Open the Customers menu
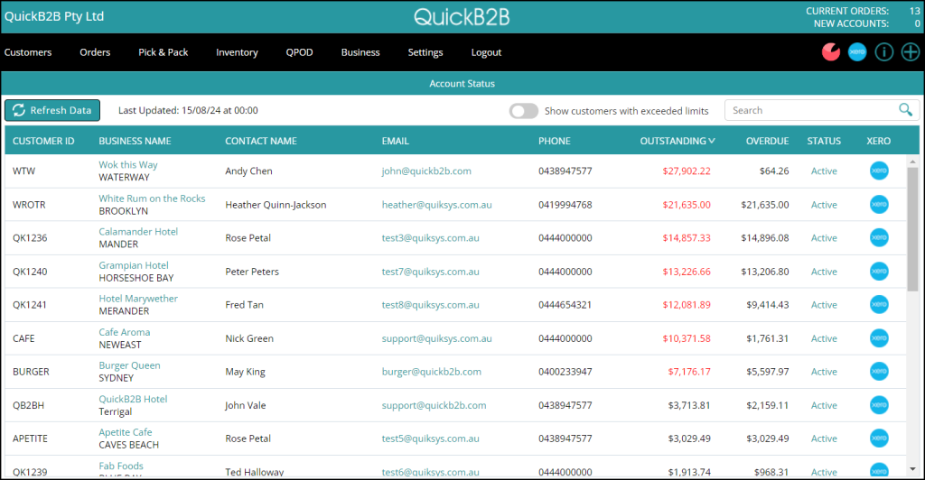925x480 pixels. pos(28,52)
